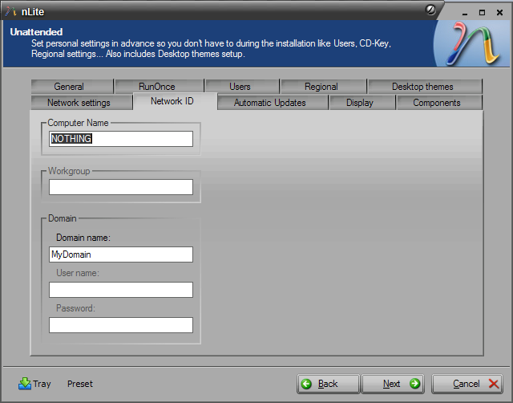Click the round icon in title bar
513x403 pixels.
point(430,10)
